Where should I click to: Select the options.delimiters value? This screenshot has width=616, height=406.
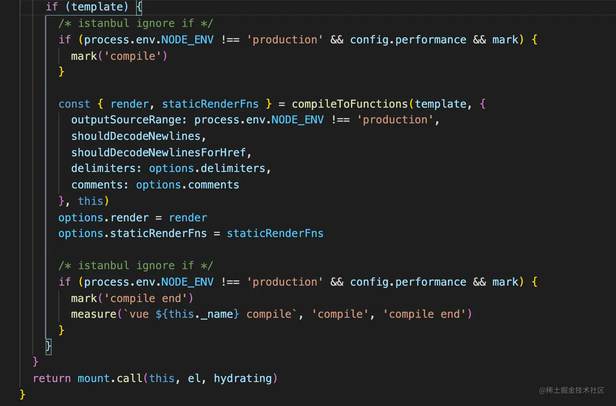(x=207, y=168)
